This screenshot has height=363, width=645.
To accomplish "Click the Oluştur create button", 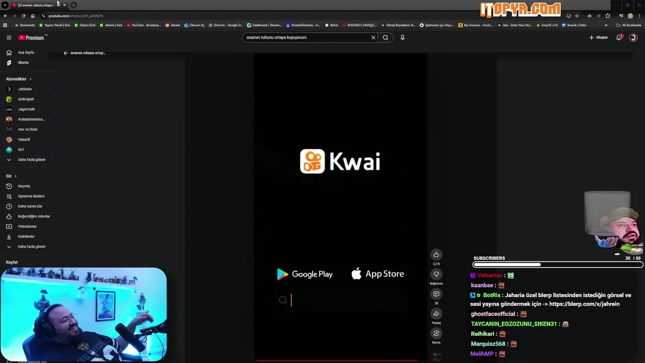I will tap(598, 37).
